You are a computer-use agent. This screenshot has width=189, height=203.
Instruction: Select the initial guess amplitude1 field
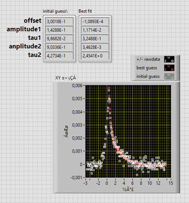tap(59, 30)
